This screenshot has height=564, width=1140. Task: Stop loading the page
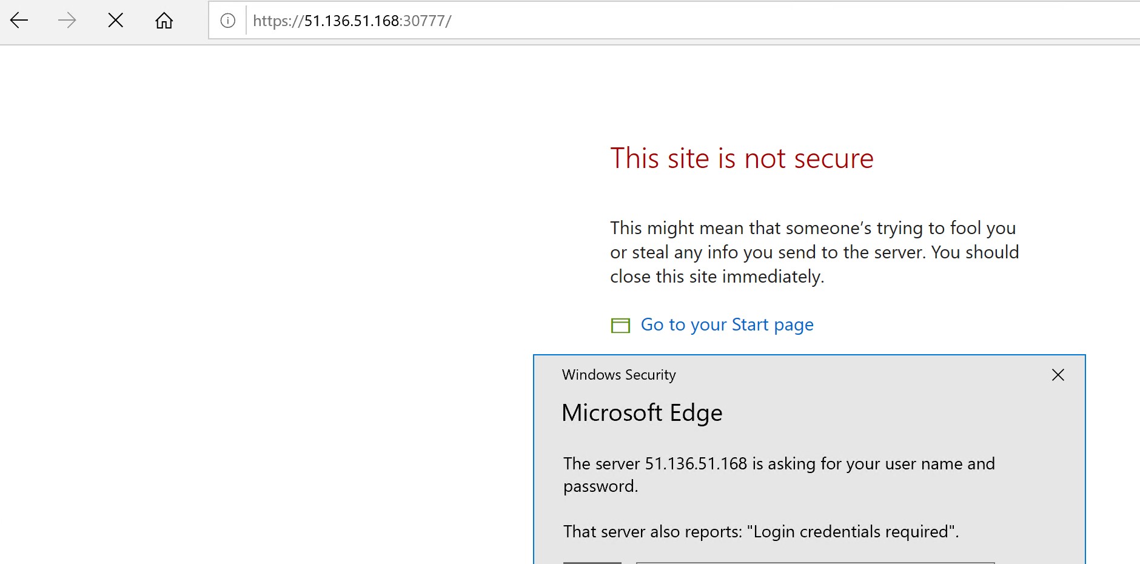[x=115, y=21]
